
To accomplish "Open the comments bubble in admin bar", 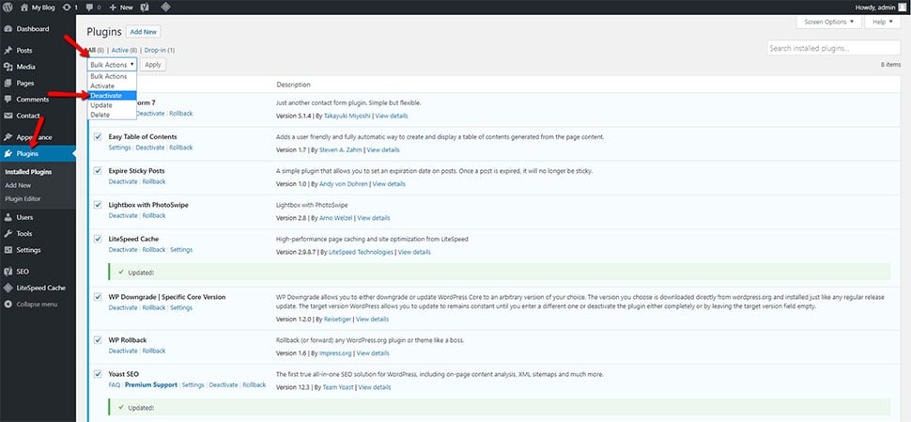I will coord(89,8).
